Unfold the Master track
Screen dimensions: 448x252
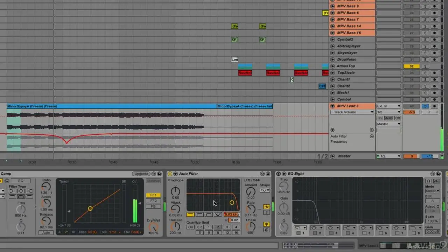coord(332,156)
